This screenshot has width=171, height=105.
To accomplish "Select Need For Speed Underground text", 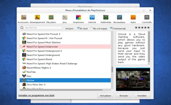I will point(43,55).
